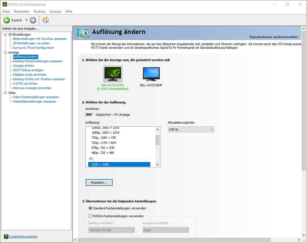307x243 pixels.
Task: Open HDCP-Status anzeigen page
Action: coord(28,70)
